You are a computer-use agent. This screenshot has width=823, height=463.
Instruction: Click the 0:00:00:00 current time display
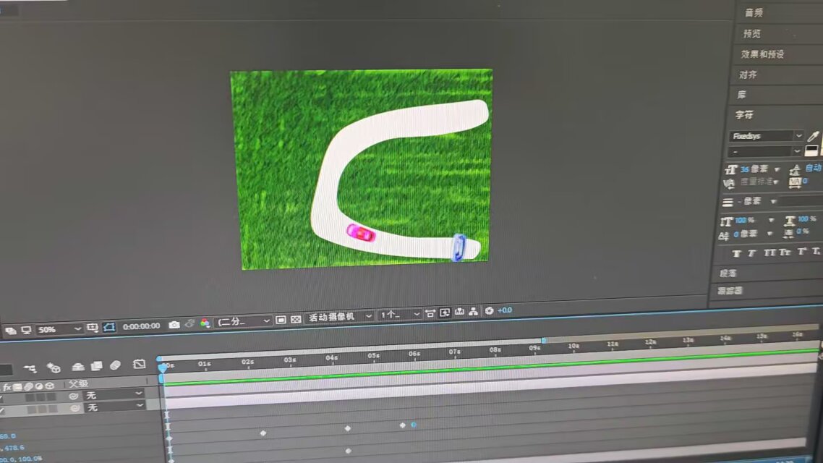pyautogui.click(x=141, y=326)
